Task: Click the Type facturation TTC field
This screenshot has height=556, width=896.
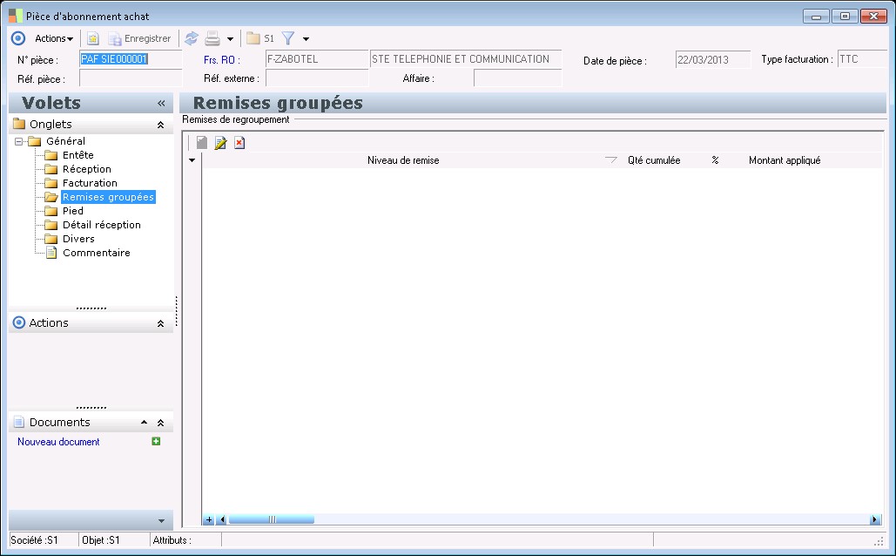Action: [862, 59]
